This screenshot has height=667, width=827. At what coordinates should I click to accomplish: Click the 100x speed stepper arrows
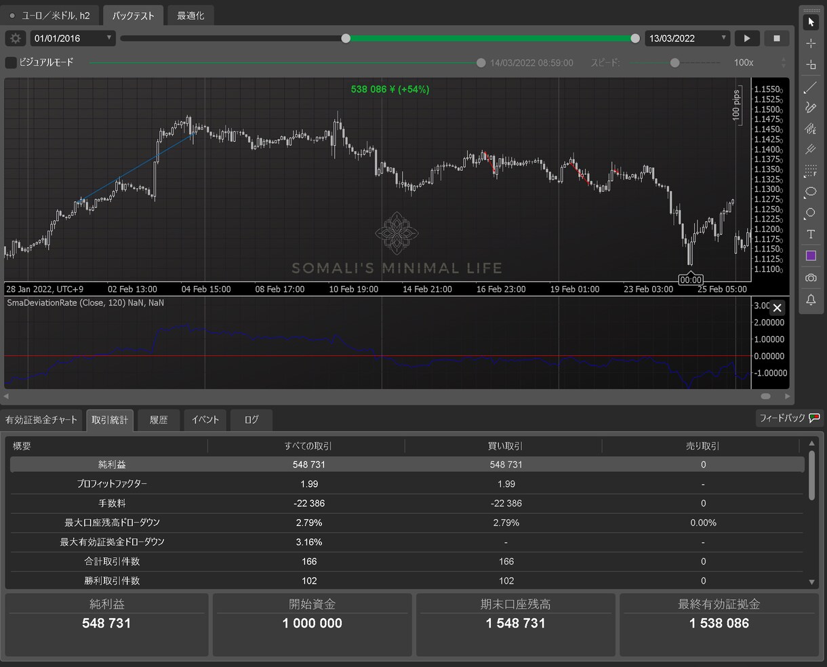(784, 62)
